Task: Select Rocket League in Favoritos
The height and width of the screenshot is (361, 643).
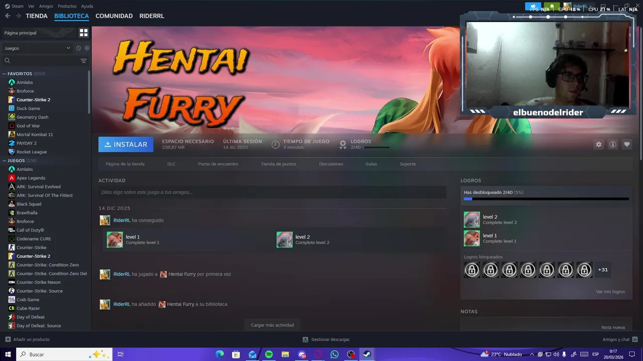Action: tap(32, 152)
